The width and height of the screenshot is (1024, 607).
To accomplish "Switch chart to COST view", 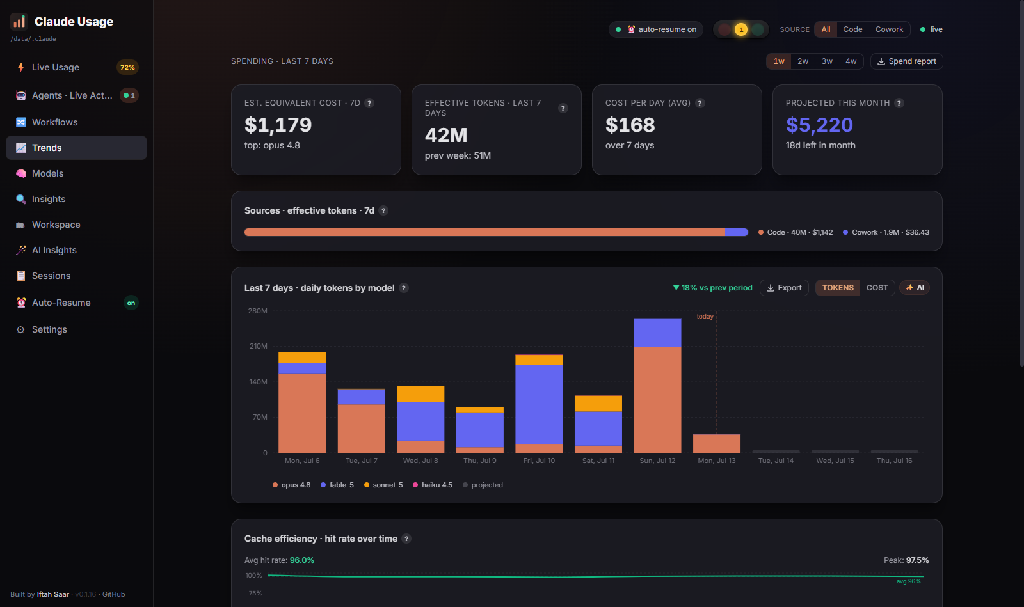I will (x=877, y=288).
